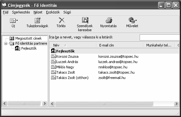This screenshot has width=181, height=117.
Task: Click the name search input field
Action: pos(160,37)
